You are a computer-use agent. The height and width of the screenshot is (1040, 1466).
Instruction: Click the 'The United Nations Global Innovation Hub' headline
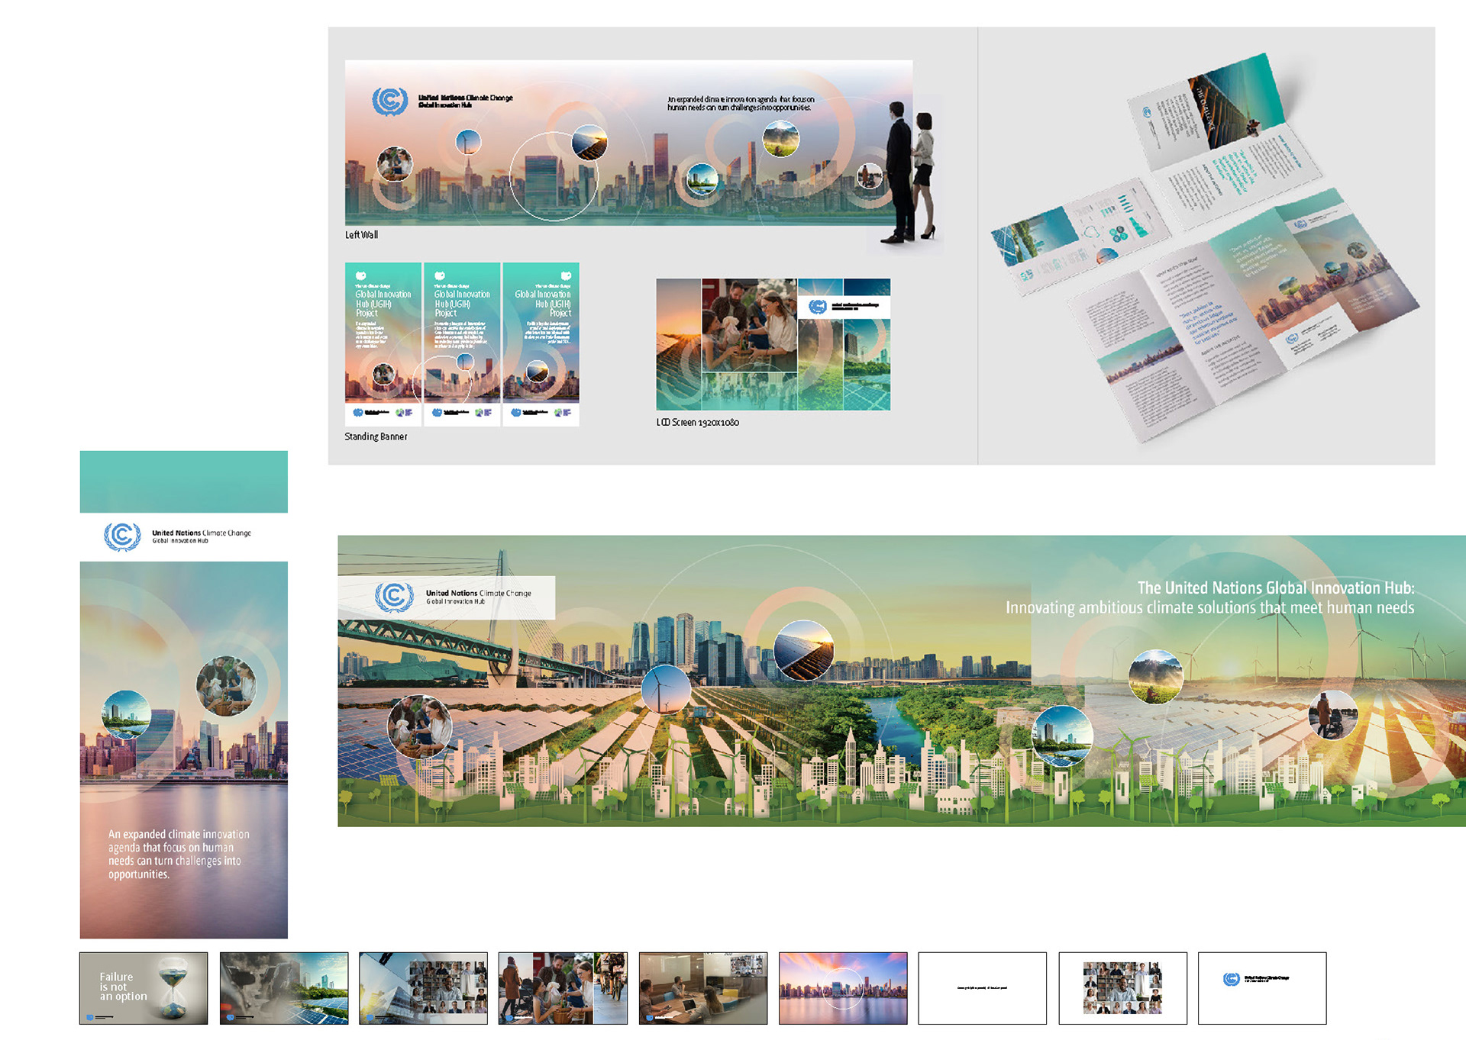pos(1275,588)
